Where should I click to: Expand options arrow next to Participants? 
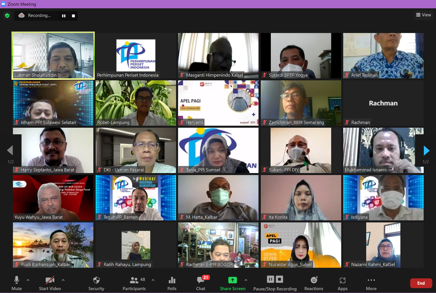click(153, 280)
